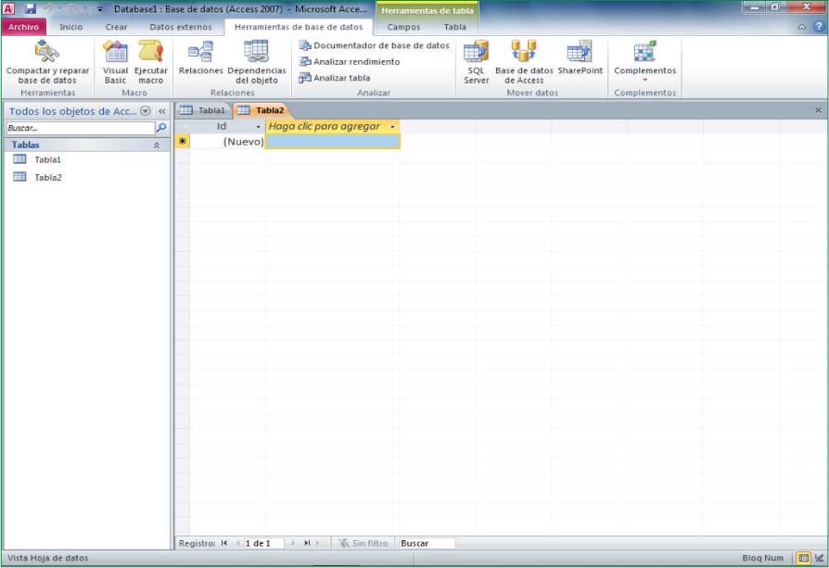This screenshot has height=568, width=829.
Task: Switch to the Inicio ribbon tab
Action: [x=70, y=27]
